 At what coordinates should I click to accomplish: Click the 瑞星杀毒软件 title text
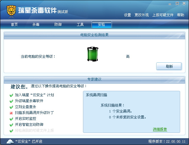click(x=38, y=10)
